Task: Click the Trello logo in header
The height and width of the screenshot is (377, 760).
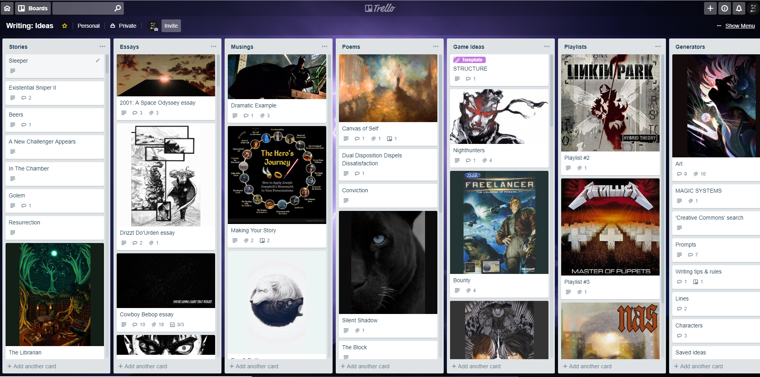Action: pos(380,8)
